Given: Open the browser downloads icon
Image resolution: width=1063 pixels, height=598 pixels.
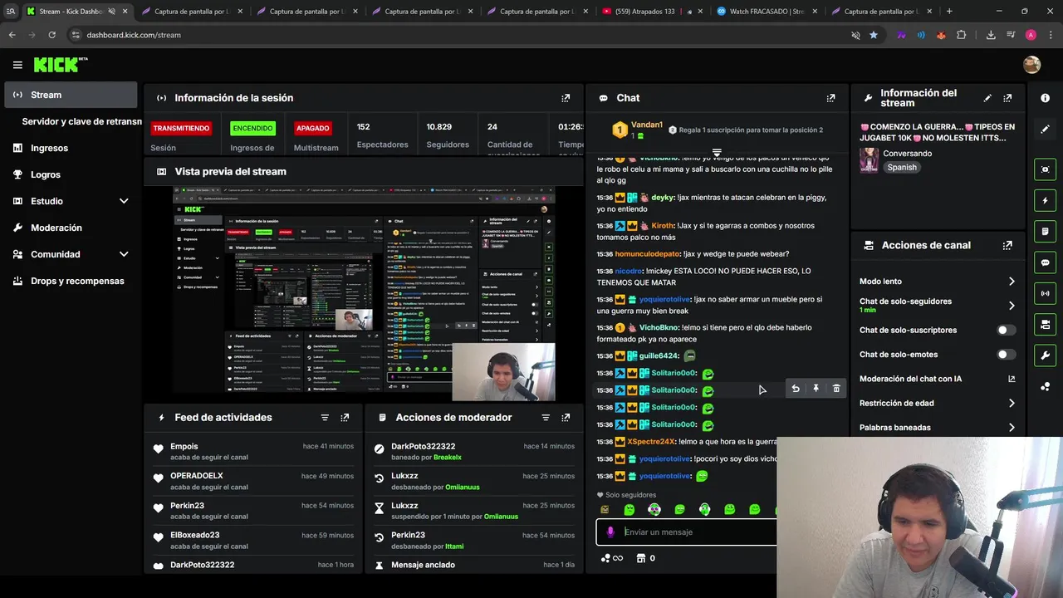Looking at the screenshot, I should (x=991, y=35).
